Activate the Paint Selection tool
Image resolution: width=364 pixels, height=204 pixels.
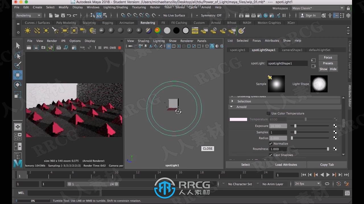click(x=18, y=65)
